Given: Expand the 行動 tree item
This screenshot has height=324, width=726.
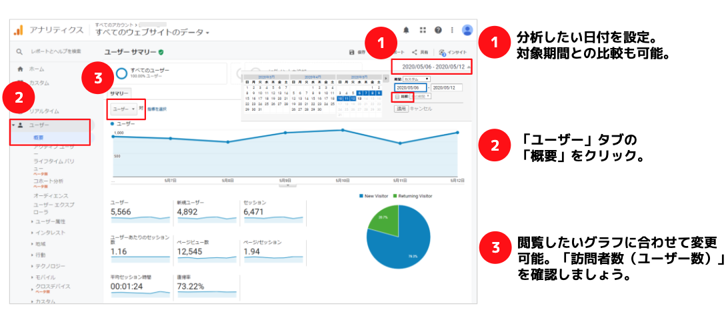Looking at the screenshot, I should pos(31,255).
